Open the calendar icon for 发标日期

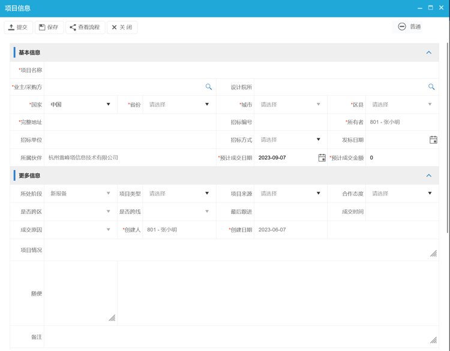[433, 140]
